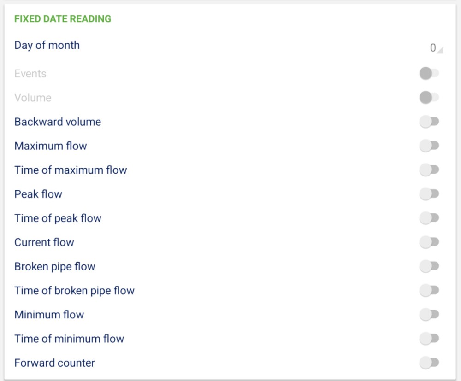
Task: Enable the Current flow switch
Action: click(x=429, y=242)
